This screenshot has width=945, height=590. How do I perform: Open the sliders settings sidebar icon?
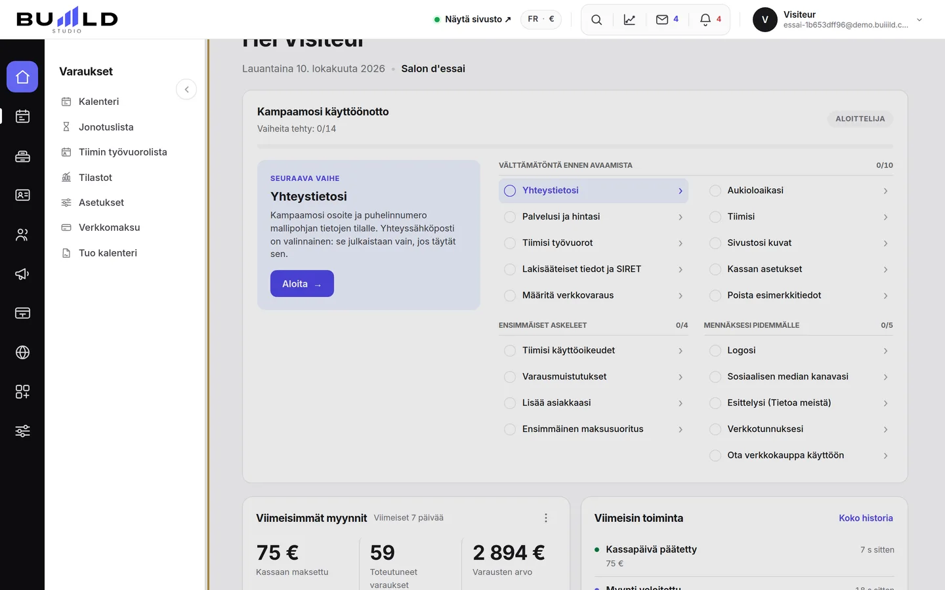point(22,431)
